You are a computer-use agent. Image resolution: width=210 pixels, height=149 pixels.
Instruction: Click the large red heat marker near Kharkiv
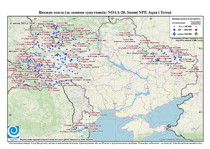pyautogui.click(x=158, y=60)
